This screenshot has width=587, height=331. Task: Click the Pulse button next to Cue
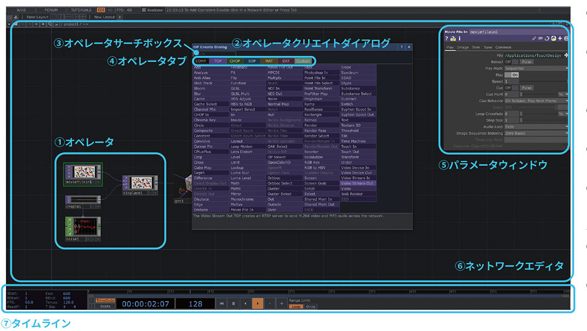(x=527, y=87)
